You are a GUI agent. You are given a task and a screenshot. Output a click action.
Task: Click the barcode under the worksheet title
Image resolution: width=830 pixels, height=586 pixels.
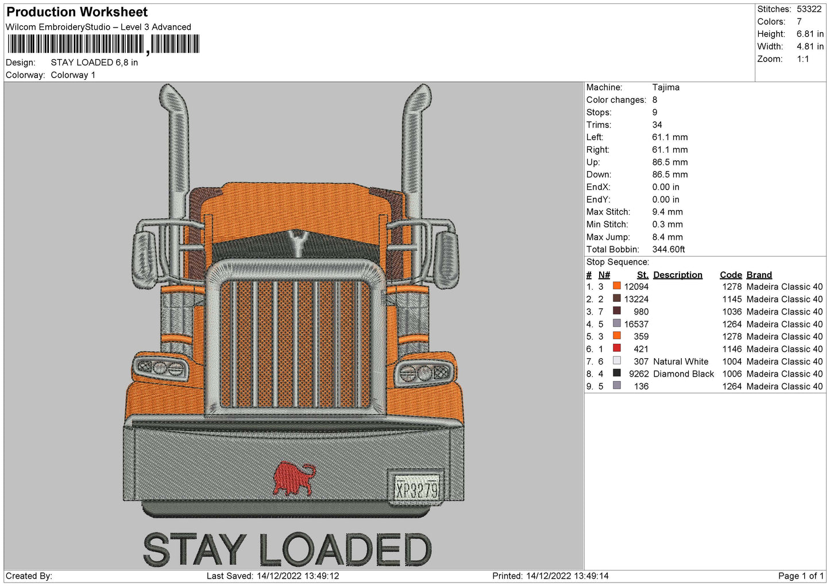pos(103,44)
